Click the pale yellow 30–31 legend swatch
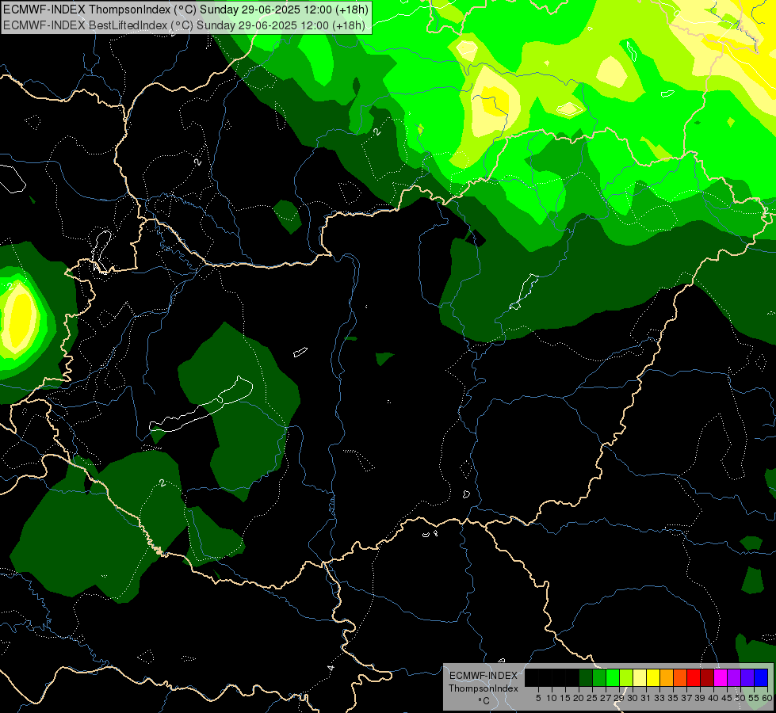The height and width of the screenshot is (713, 776). [640, 677]
